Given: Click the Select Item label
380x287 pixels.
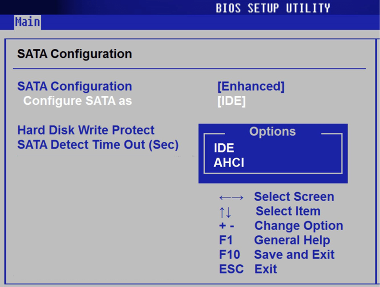Looking at the screenshot, I should coord(288,211).
